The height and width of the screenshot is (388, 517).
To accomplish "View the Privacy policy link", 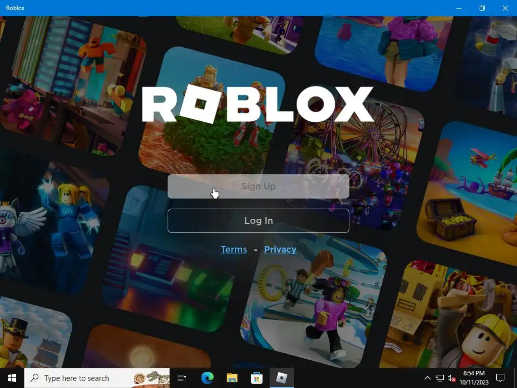I will (280, 250).
